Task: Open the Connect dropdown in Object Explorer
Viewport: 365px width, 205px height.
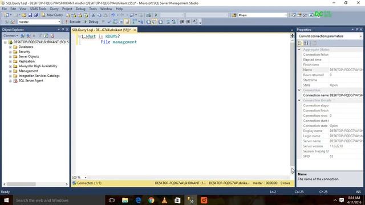Action: (10, 35)
